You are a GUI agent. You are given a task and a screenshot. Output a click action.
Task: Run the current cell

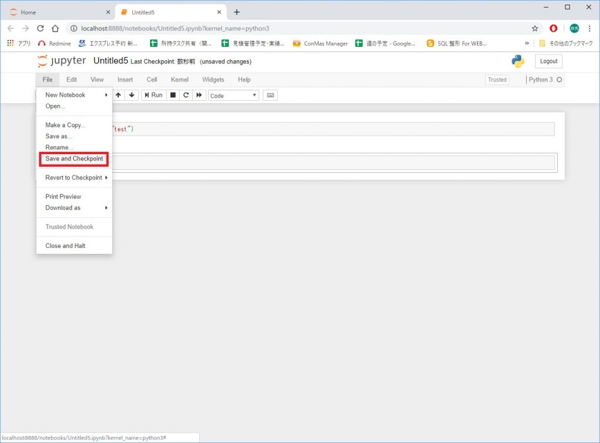(154, 95)
